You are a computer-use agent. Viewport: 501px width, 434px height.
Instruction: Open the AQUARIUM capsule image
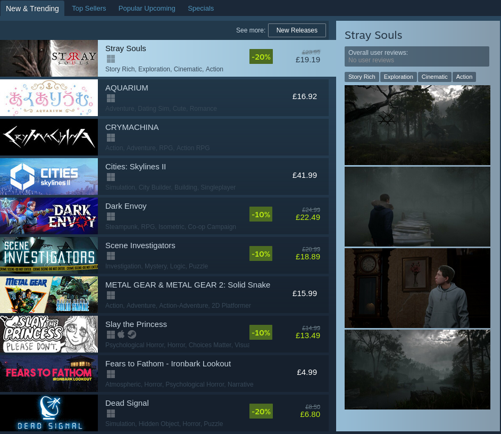(x=49, y=97)
